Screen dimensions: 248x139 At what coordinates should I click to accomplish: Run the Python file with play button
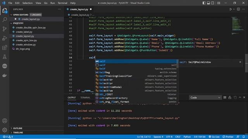pyautogui.click(x=231, y=9)
